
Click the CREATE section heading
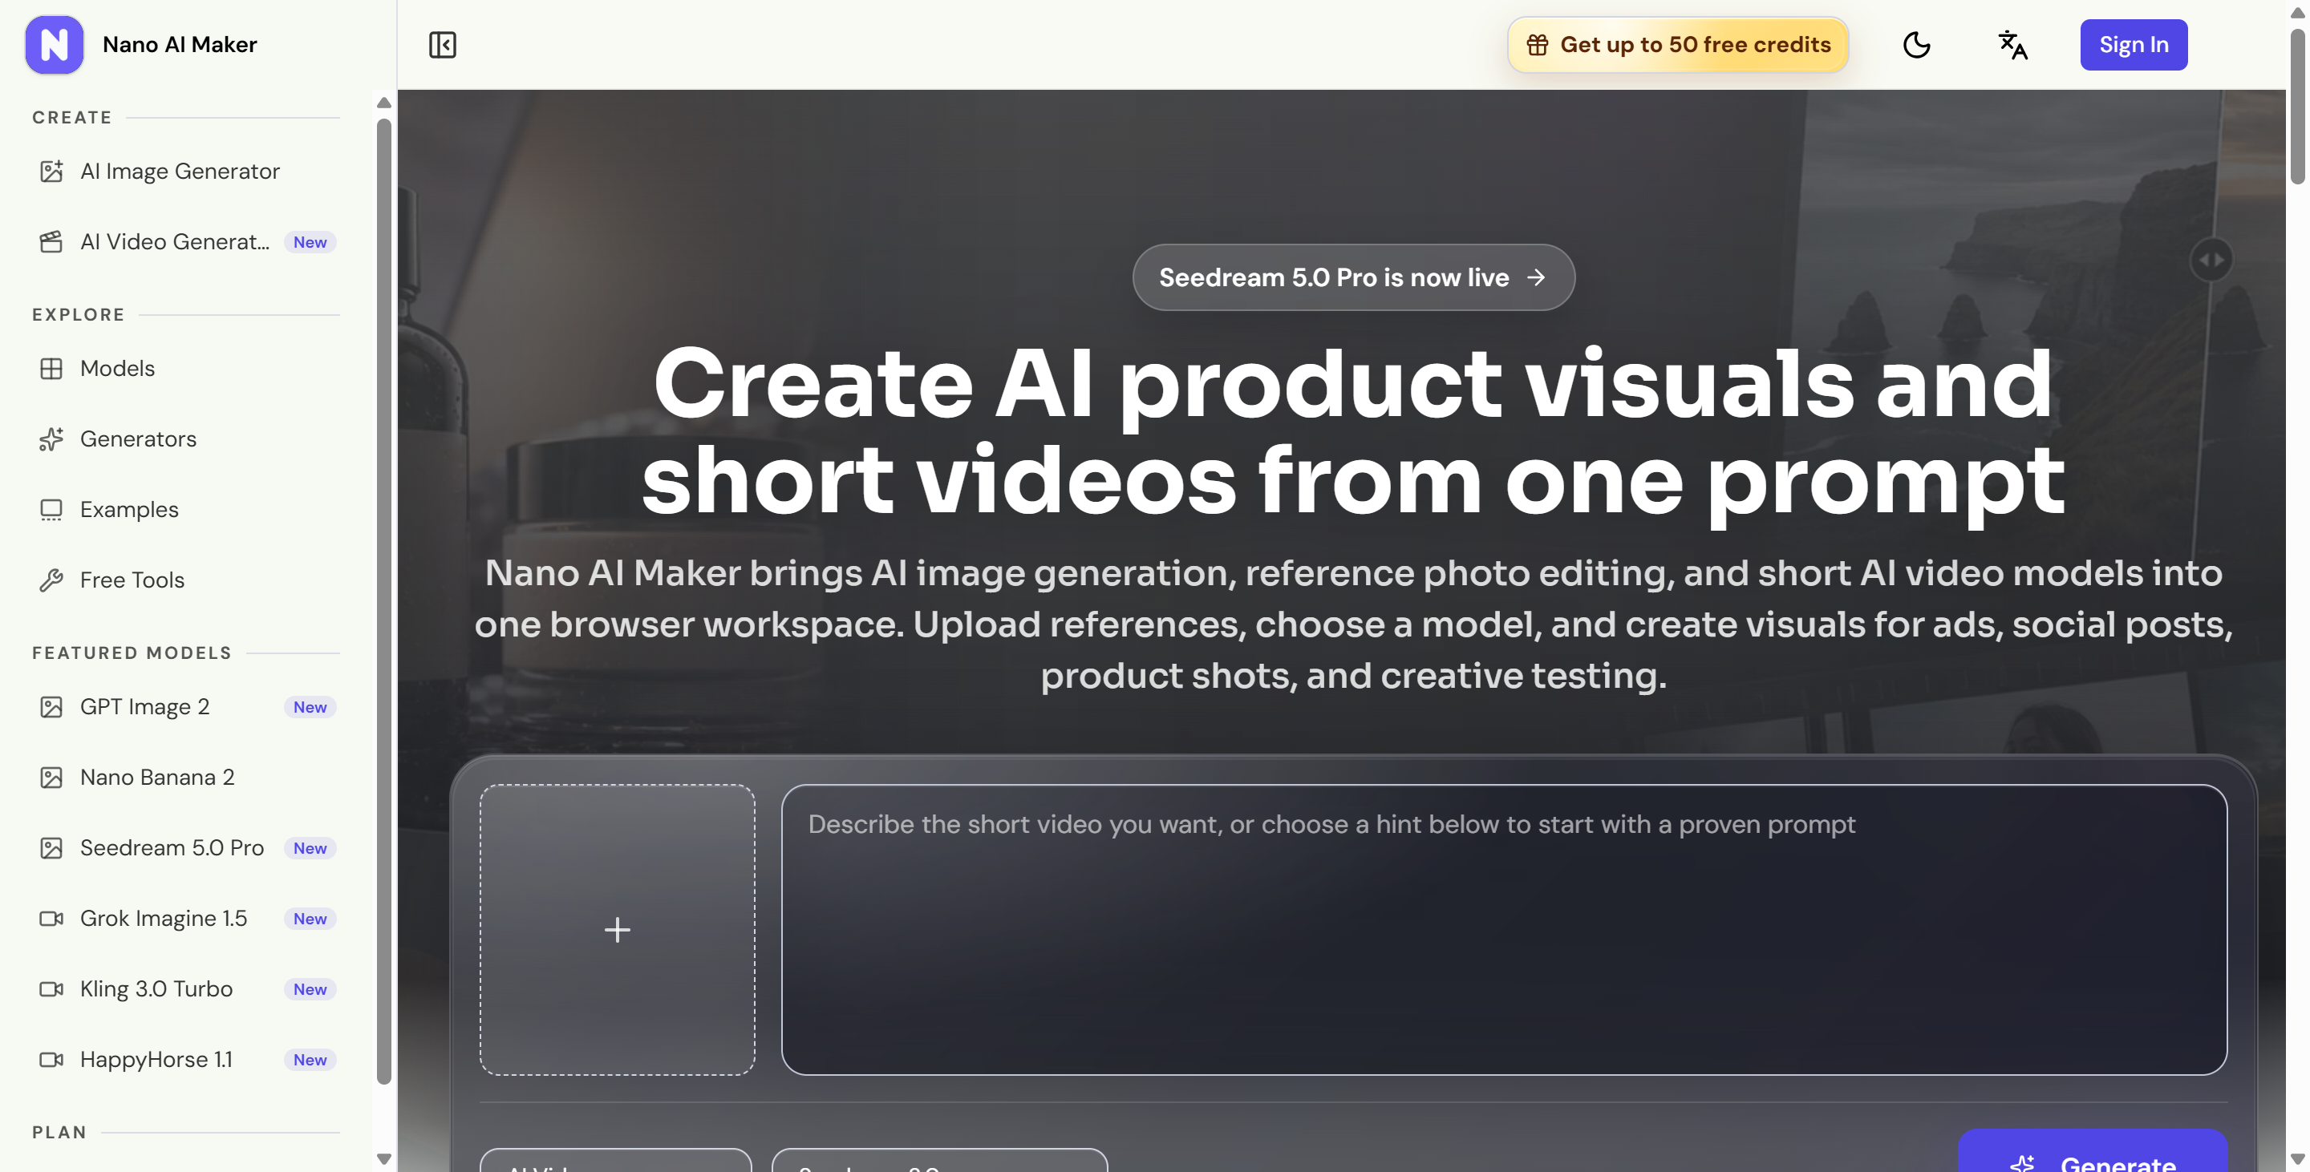coord(73,117)
